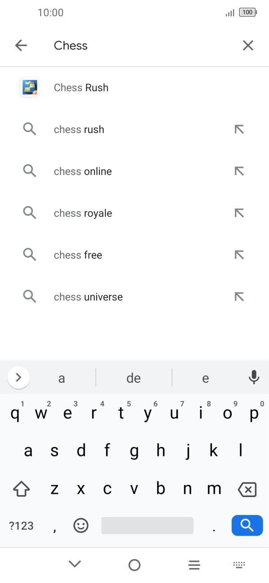Tap the arrow to fill in chess royale suggestion
The image size is (269, 583).
tap(239, 213)
